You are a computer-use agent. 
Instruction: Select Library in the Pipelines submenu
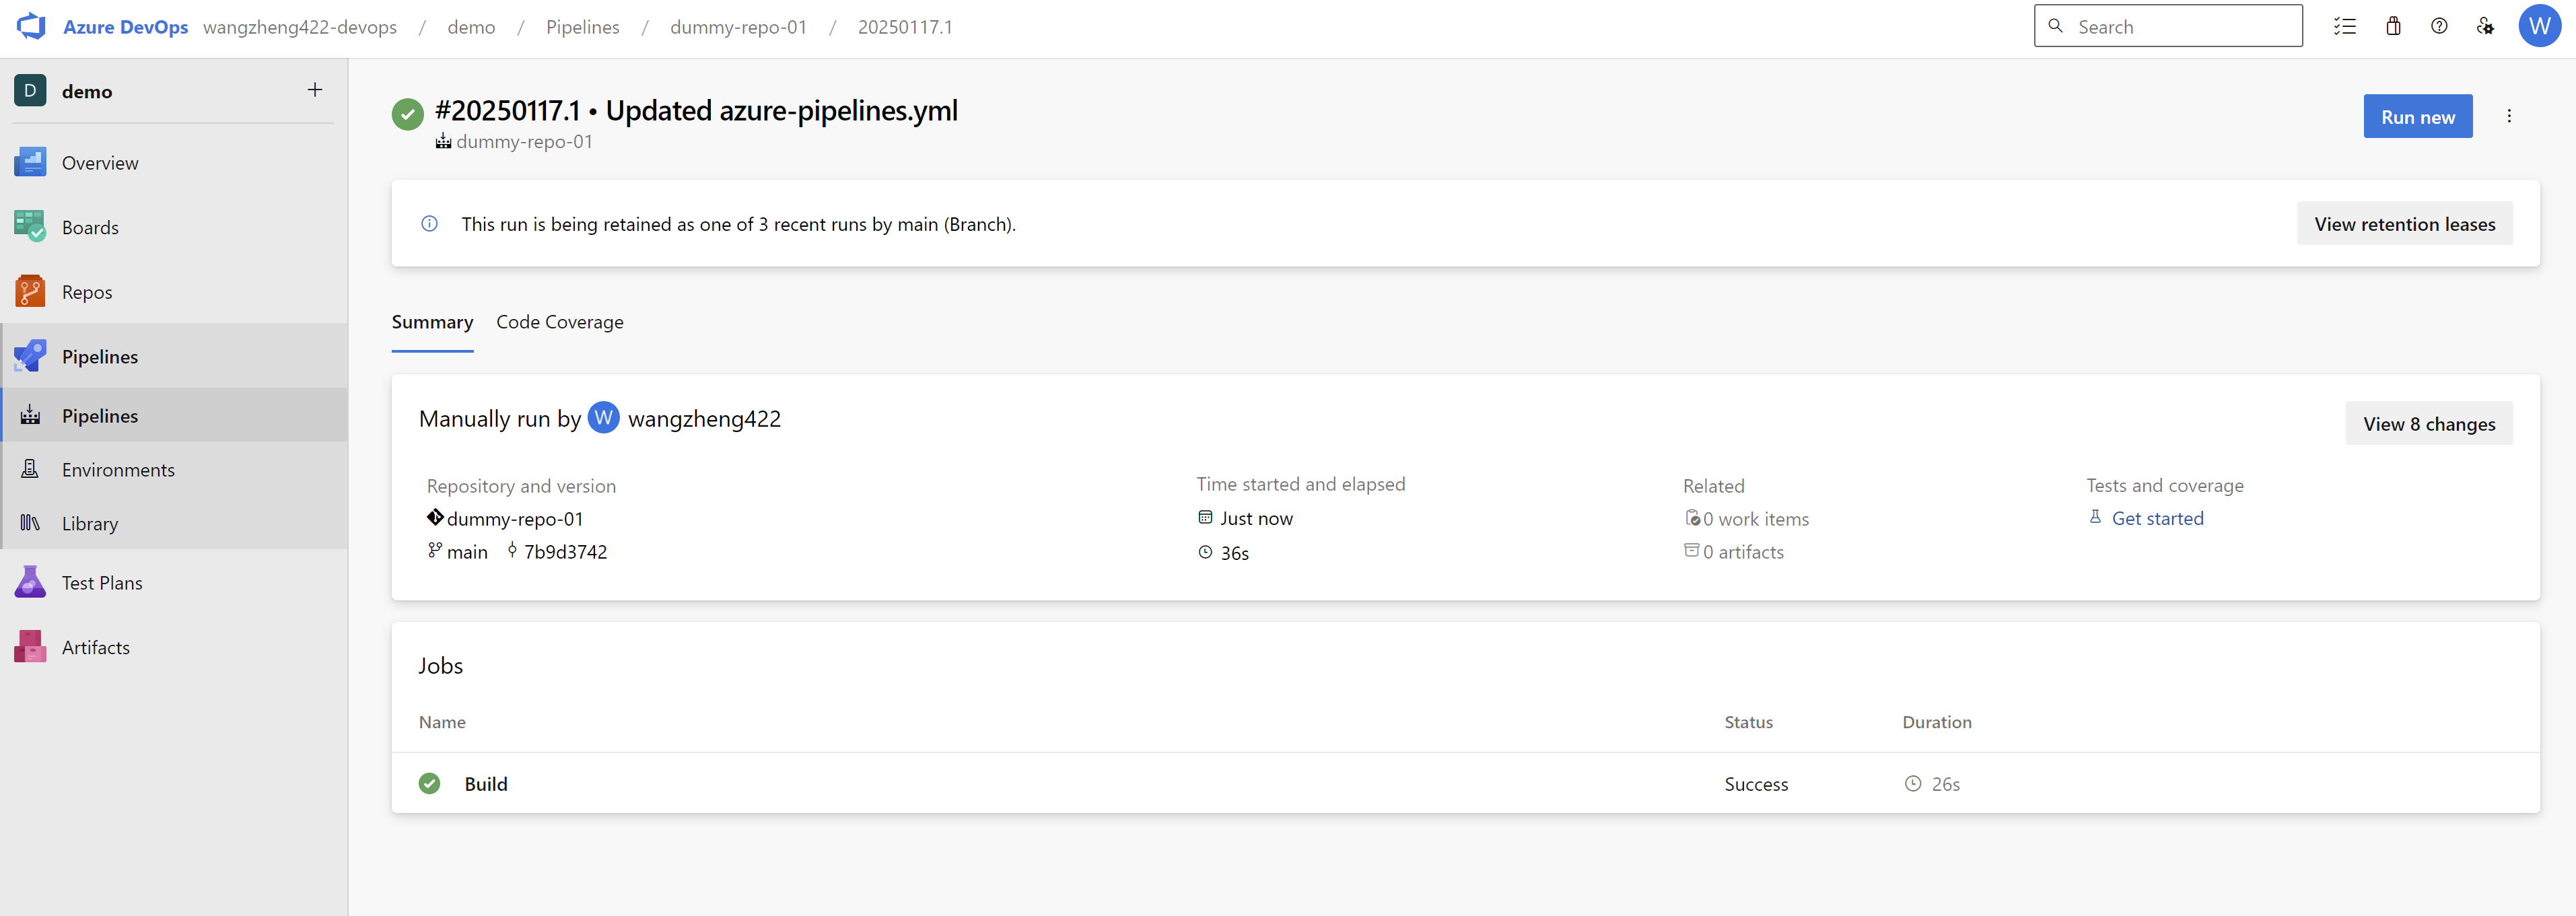click(x=90, y=524)
